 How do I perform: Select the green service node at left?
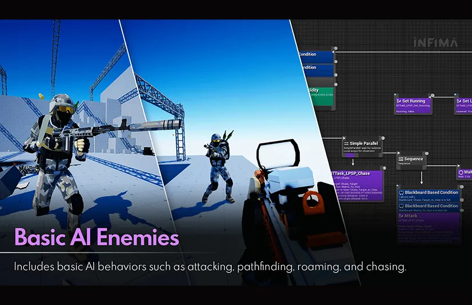click(322, 96)
